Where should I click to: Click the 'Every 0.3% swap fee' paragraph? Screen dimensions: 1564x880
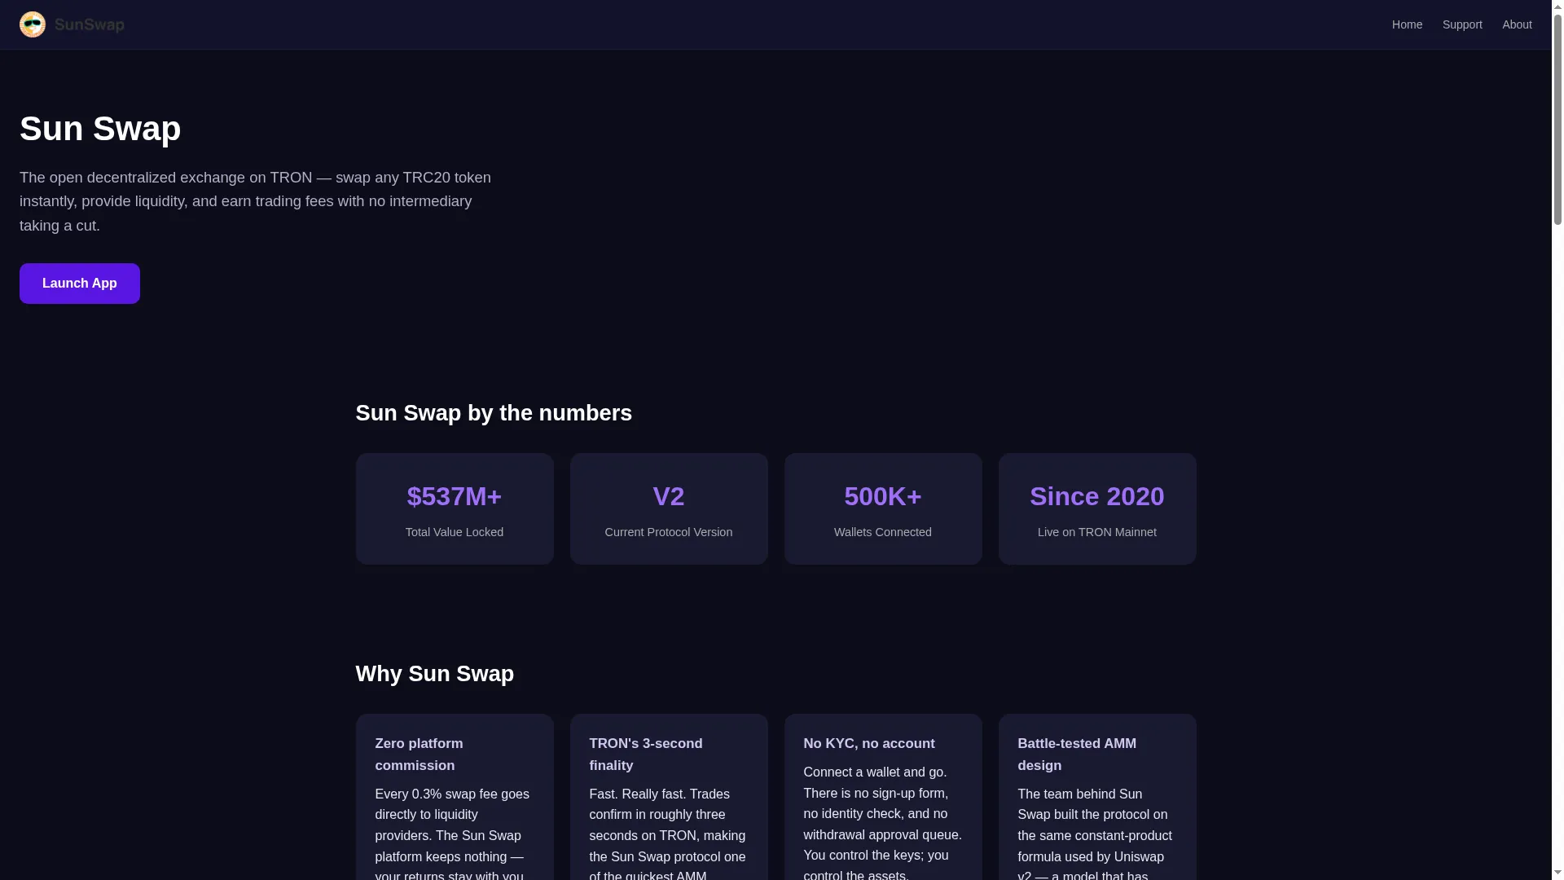pos(453,835)
